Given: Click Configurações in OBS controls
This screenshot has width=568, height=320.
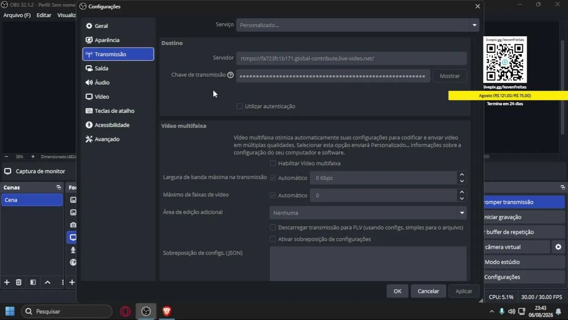Looking at the screenshot, I should click(x=524, y=277).
